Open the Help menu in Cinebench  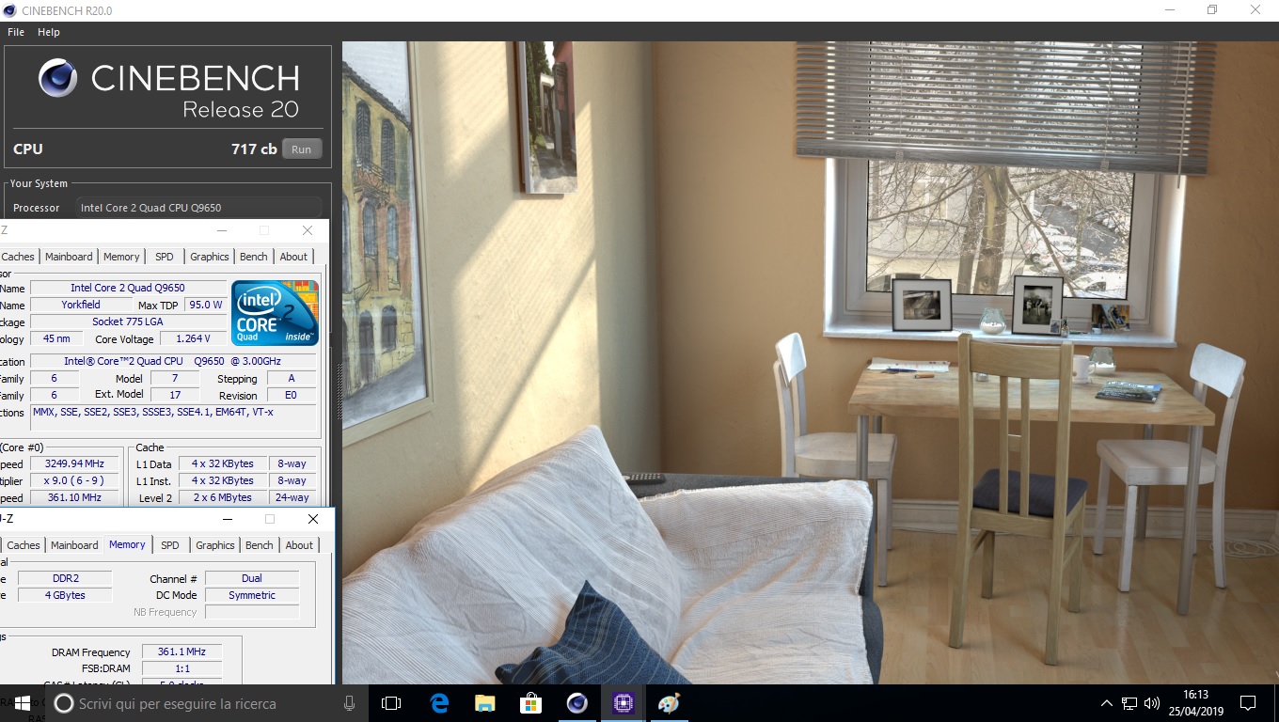pyautogui.click(x=49, y=32)
